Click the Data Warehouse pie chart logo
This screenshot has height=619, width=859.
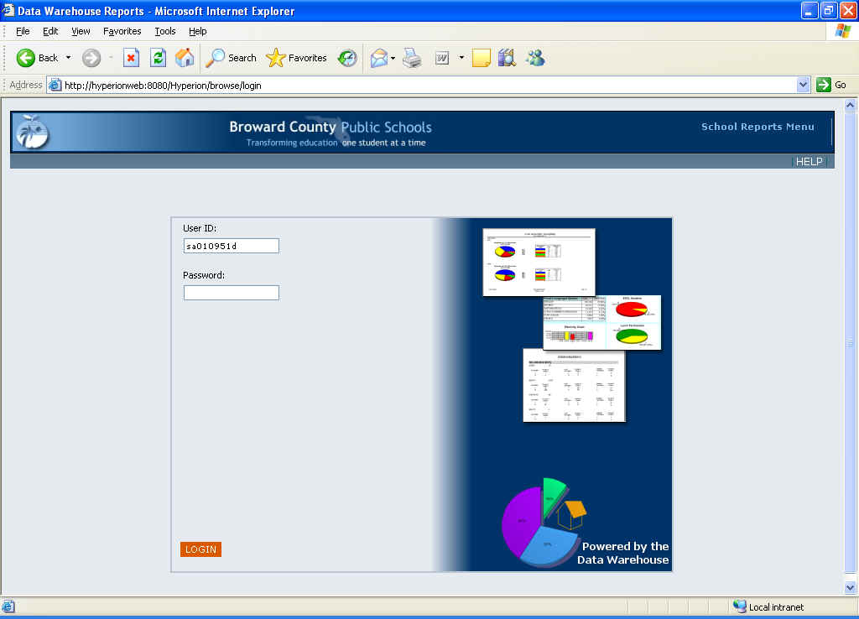544,521
